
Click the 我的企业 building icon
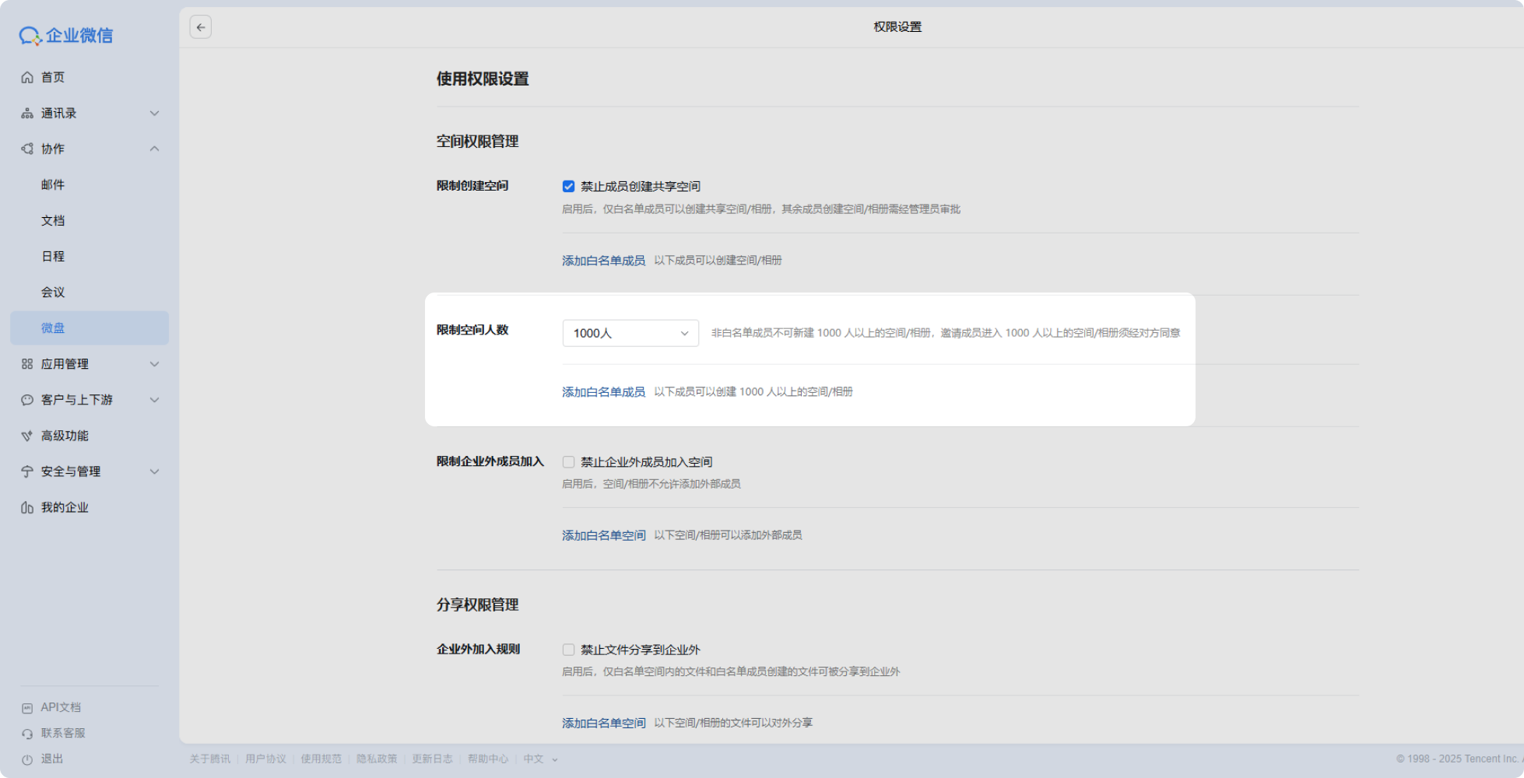point(27,507)
